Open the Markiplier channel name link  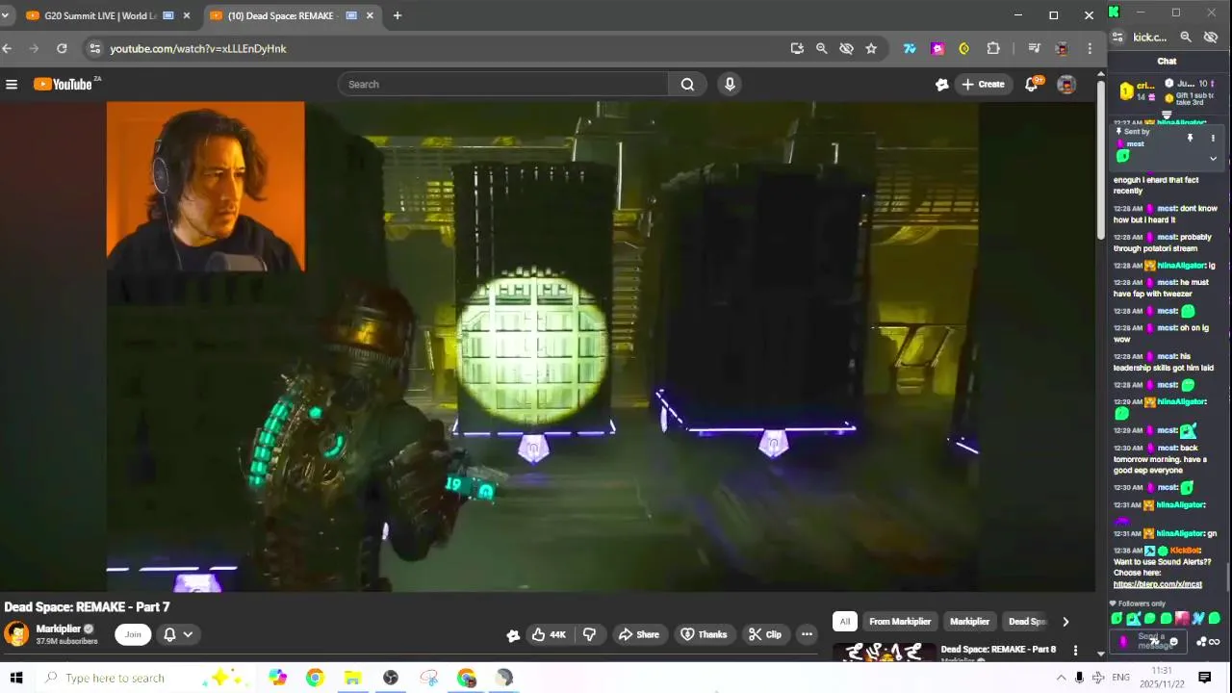58,629
